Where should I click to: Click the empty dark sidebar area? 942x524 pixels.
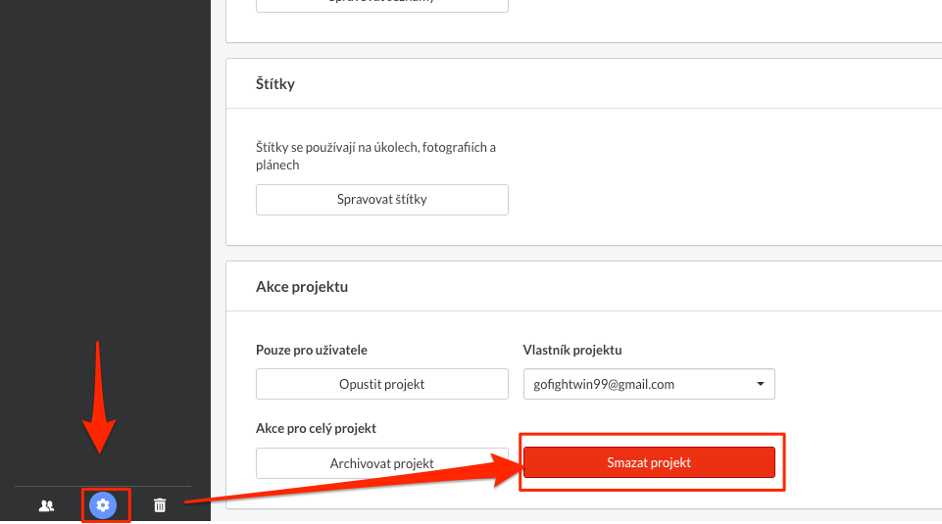(105, 180)
